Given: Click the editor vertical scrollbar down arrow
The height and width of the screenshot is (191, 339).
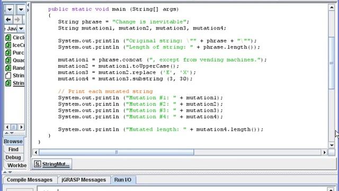Looking at the screenshot, I should [332, 145].
